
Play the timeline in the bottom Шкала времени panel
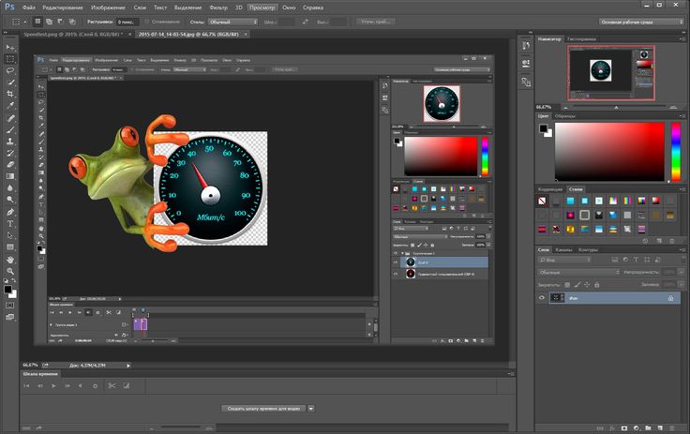coord(53,385)
